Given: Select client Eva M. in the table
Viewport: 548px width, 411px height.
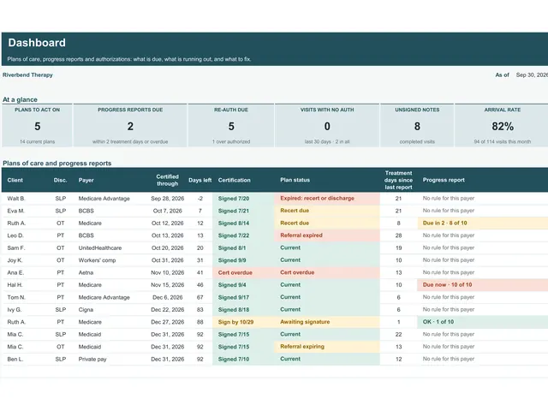Looking at the screenshot, I should 15,211.
